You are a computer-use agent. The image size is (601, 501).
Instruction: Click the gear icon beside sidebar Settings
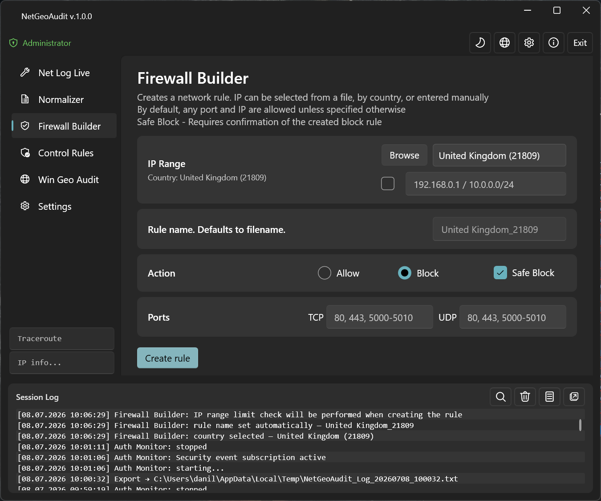[x=25, y=206]
